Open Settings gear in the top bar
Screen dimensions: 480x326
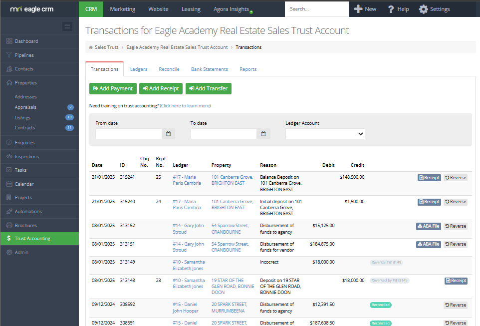(423, 9)
